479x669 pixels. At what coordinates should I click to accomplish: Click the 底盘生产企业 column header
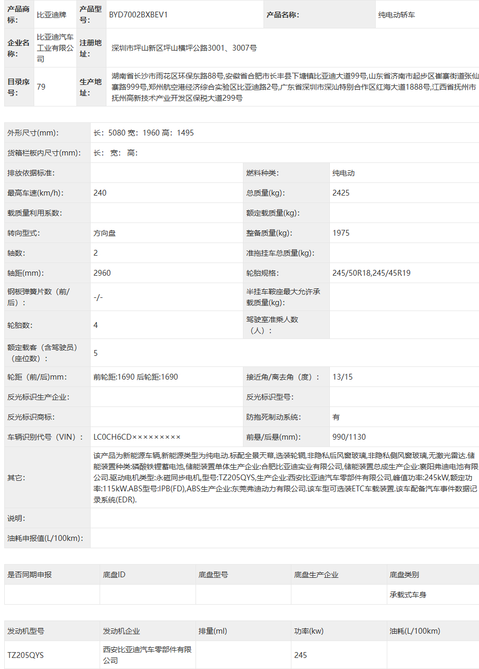tap(316, 575)
